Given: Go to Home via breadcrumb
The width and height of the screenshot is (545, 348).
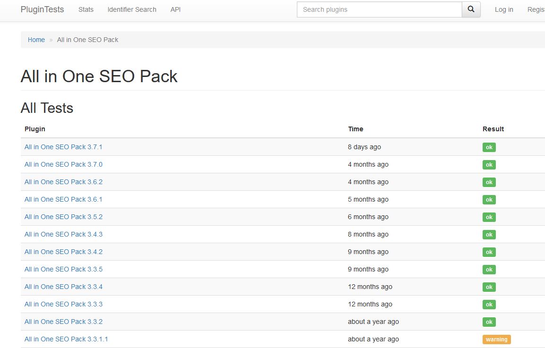Looking at the screenshot, I should click(x=36, y=40).
